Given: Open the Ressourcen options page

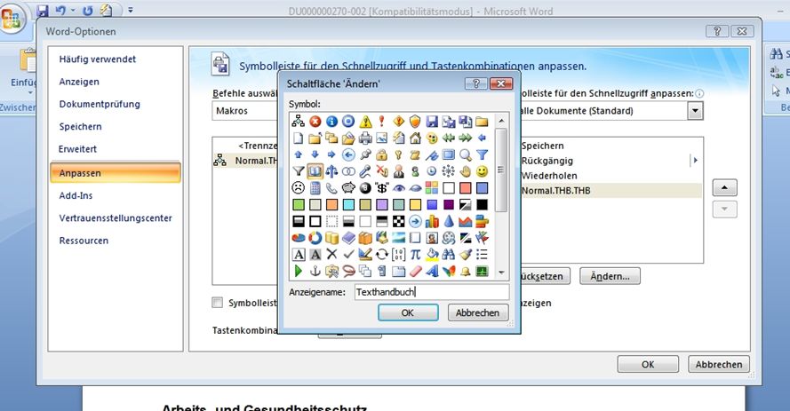Looking at the screenshot, I should point(84,241).
